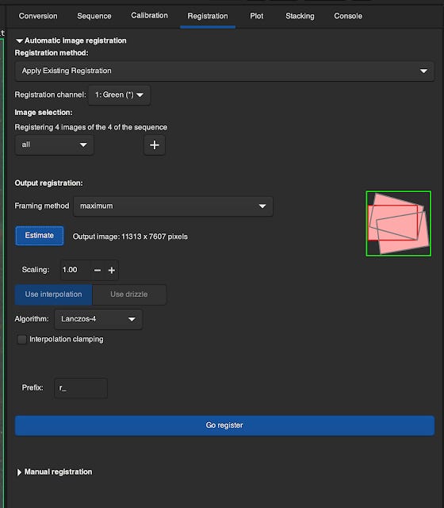The image size is (444, 508).
Task: Switch to the Use drizzle option
Action: pyautogui.click(x=129, y=294)
